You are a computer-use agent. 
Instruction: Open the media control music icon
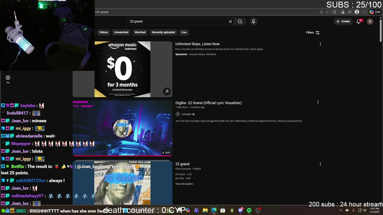342,12
